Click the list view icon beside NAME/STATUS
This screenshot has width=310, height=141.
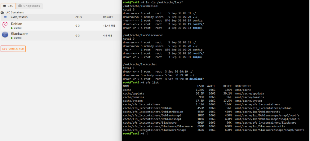[x=5, y=17]
